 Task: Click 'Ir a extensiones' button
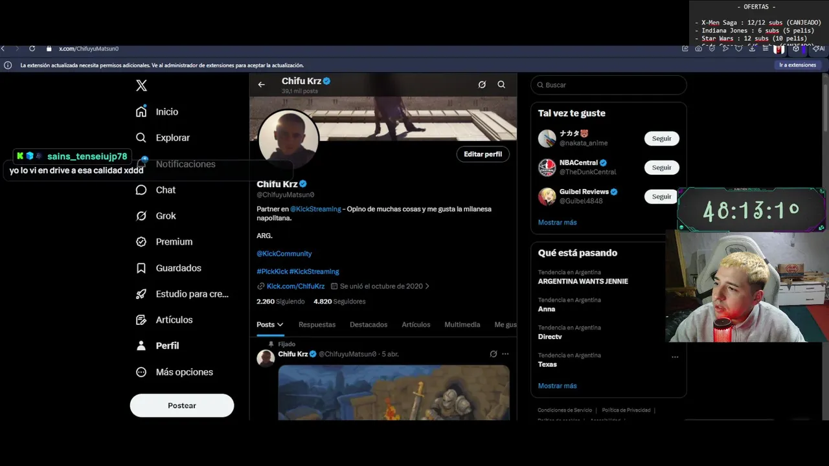point(797,65)
